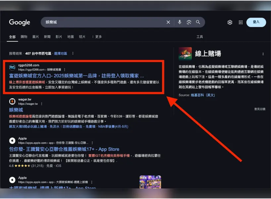271x199 pixels.
Task: Open more options for 大頭家娛樂城 result
Action: pyautogui.click(x=92, y=182)
